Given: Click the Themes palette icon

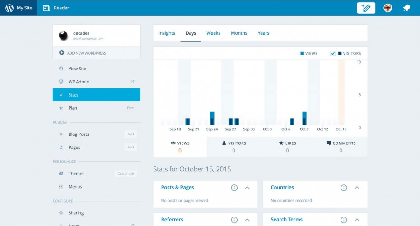Looking at the screenshot, I should click(x=61, y=174).
